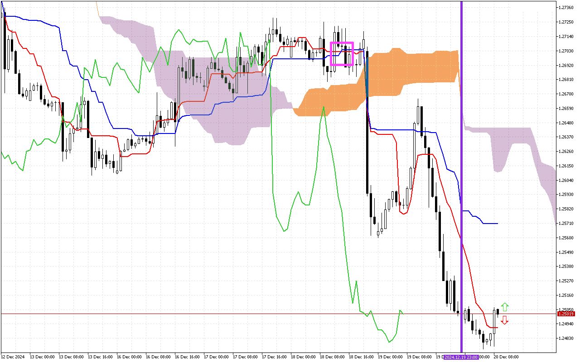Click the 1.26150 price axis label
Image resolution: width=580 pixels, height=362 pixels.
tap(566, 166)
